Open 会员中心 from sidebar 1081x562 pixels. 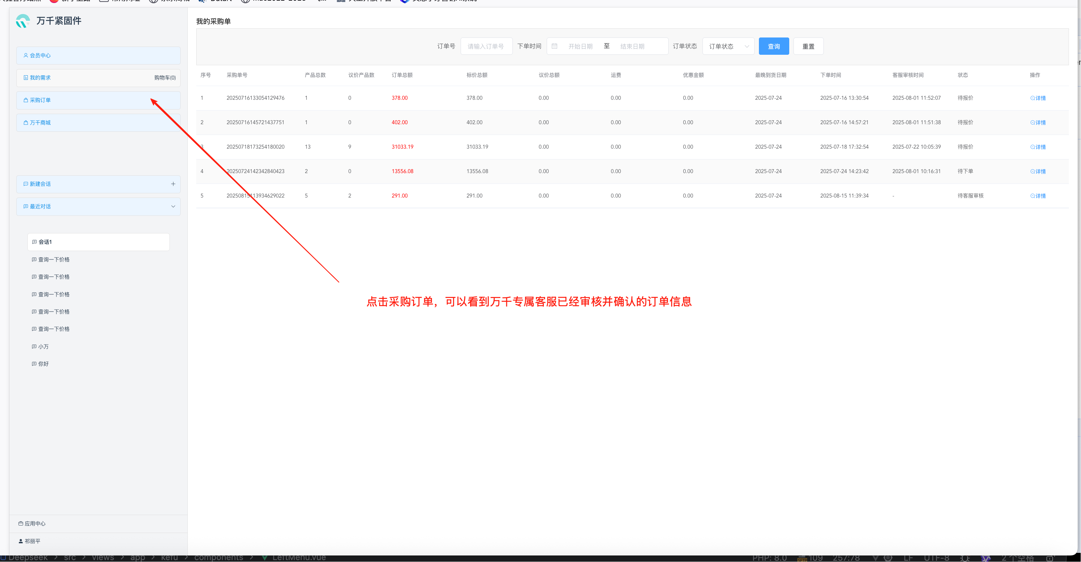coord(40,55)
